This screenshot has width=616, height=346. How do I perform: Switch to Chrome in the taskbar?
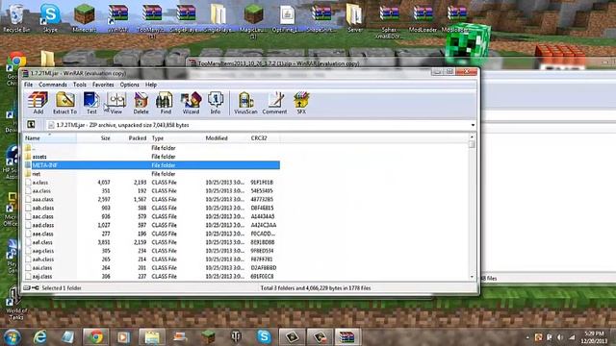(x=96, y=337)
